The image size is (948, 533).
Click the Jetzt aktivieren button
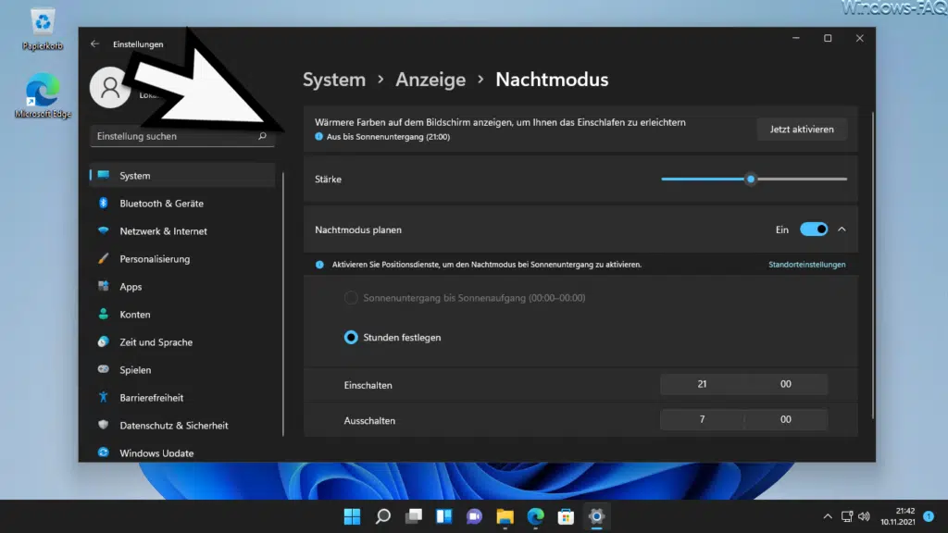point(802,129)
